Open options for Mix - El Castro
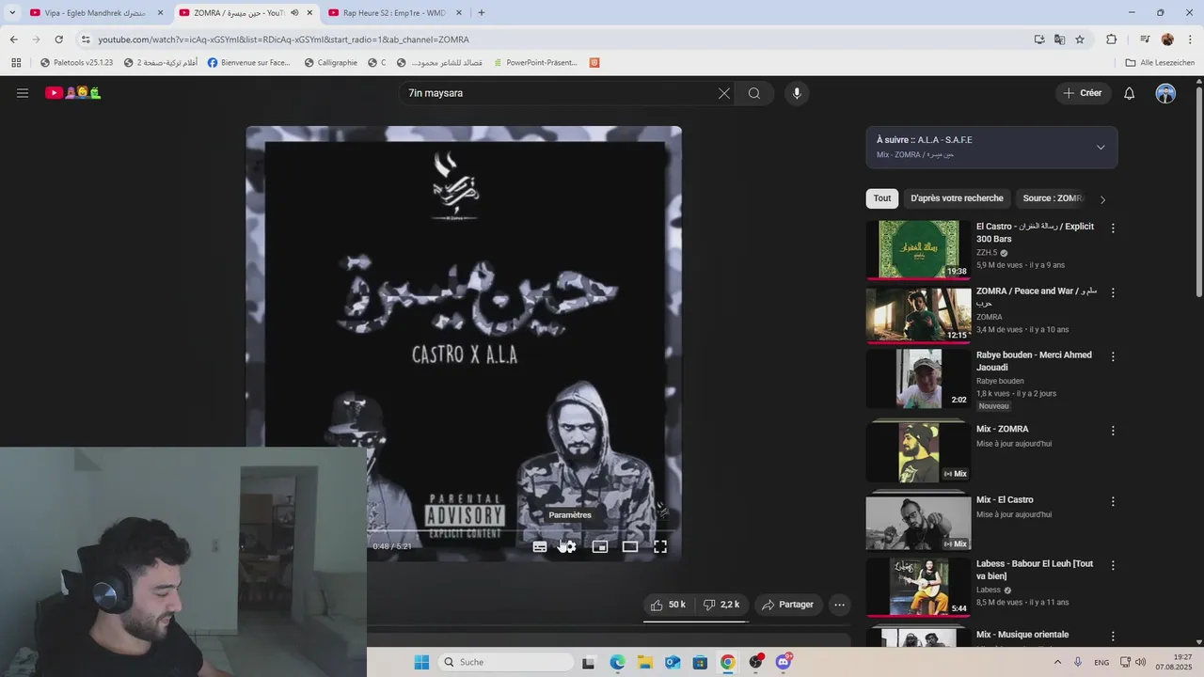Screen dimensions: 1204x677 [x=1113, y=502]
